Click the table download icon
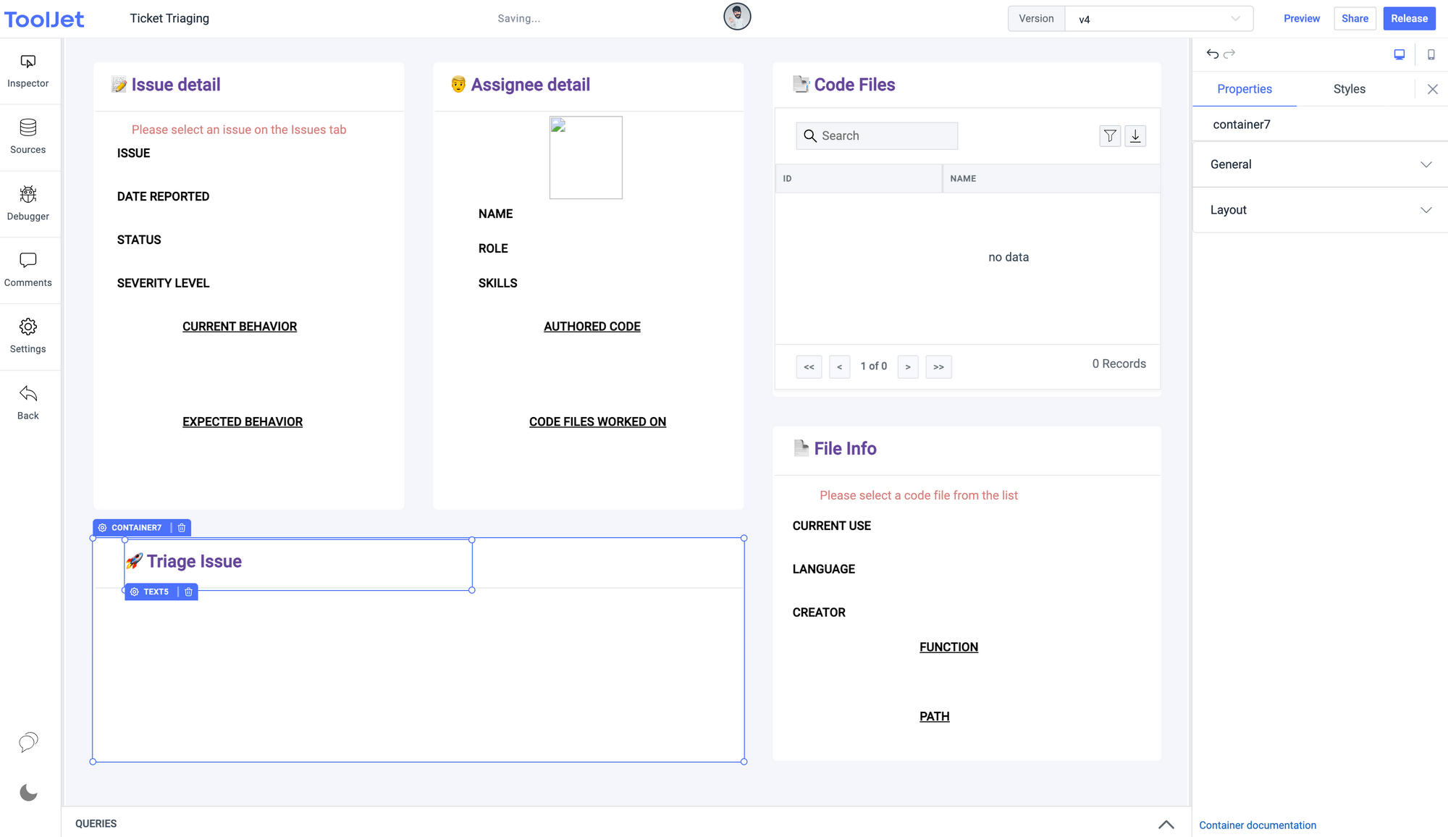The image size is (1448, 837). tap(1135, 135)
